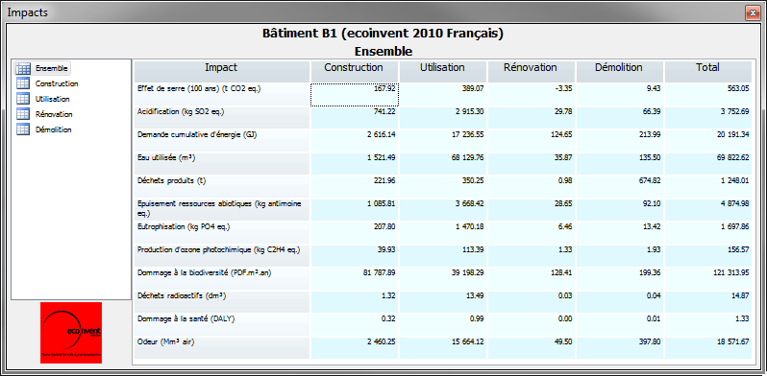Click the water Utilisation value 68 129.76

pyautogui.click(x=468, y=157)
